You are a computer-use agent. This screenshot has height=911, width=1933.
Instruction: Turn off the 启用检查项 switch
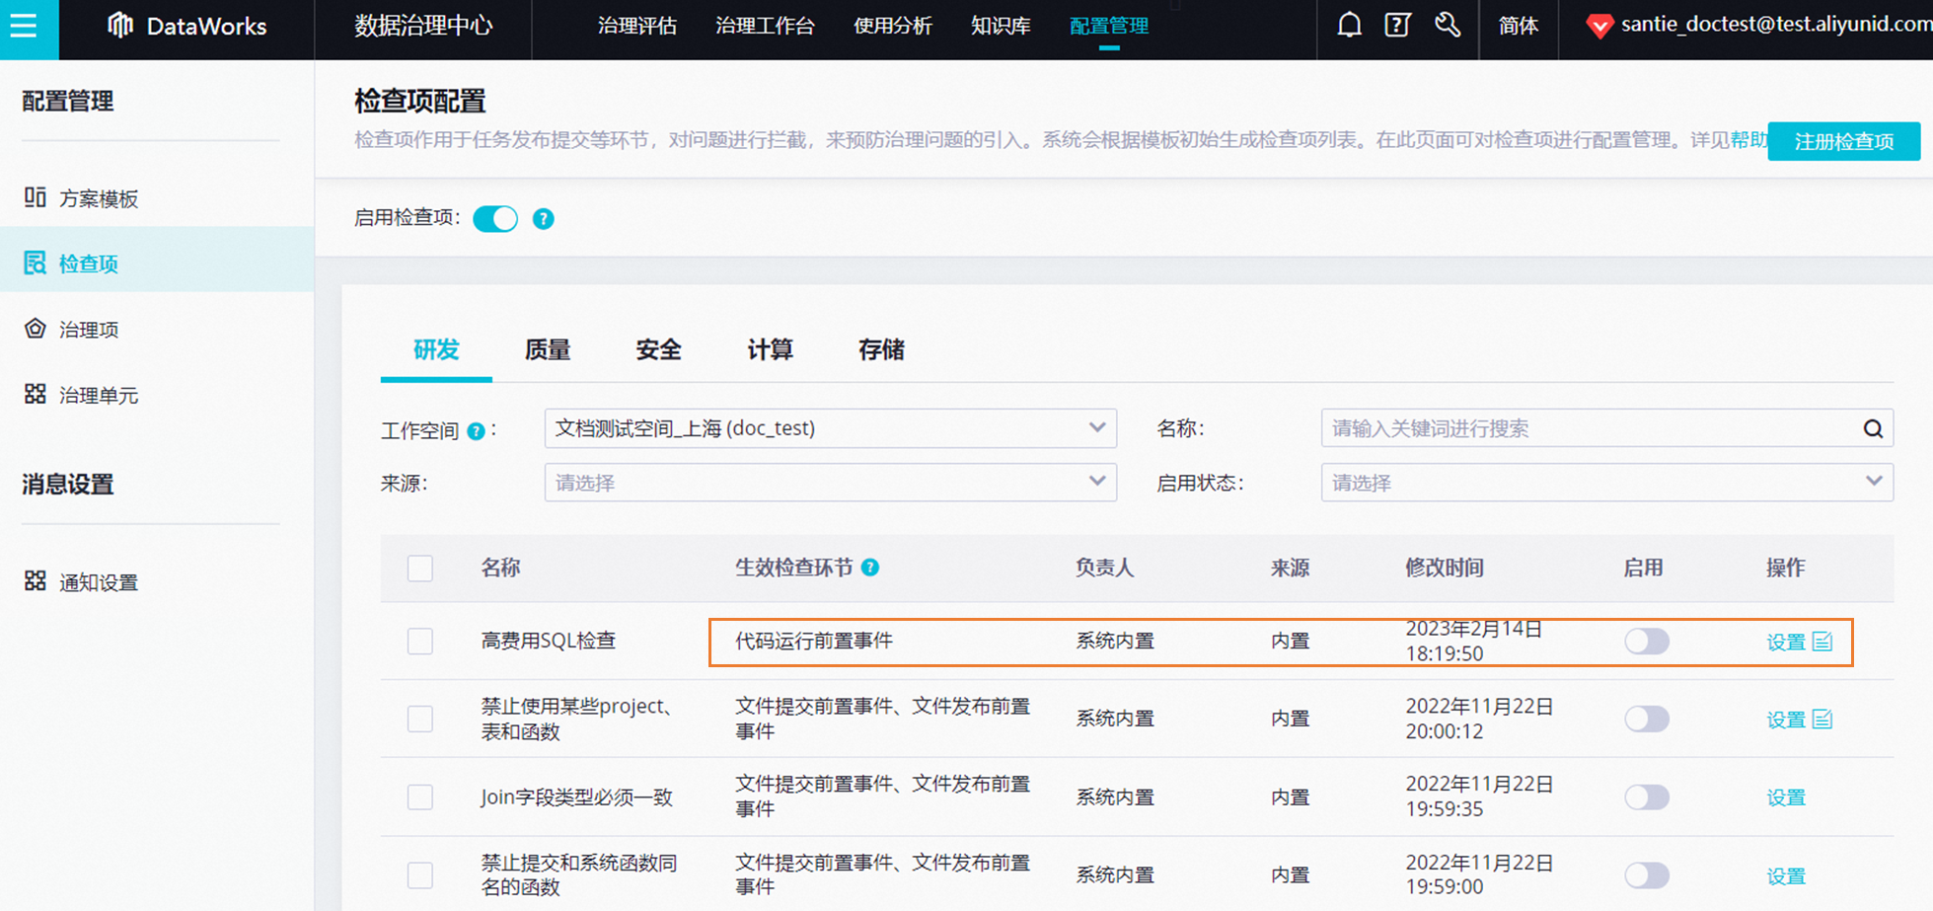point(495,218)
